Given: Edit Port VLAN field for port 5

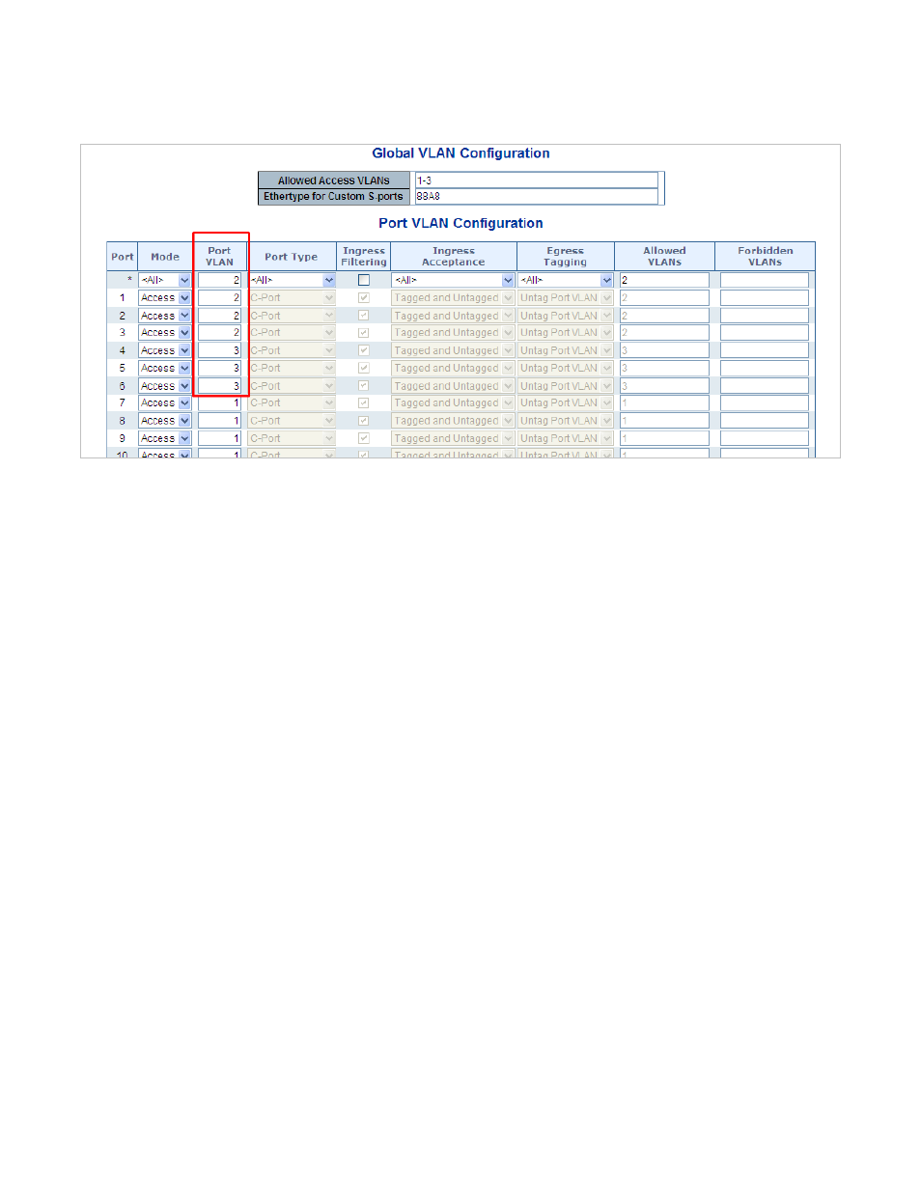Looking at the screenshot, I should 220,368.
